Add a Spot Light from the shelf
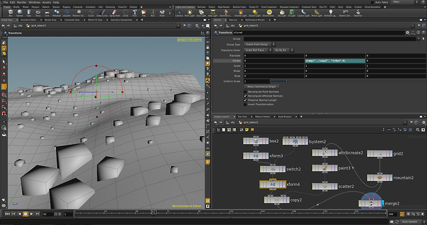The image size is (427, 225). point(201,13)
